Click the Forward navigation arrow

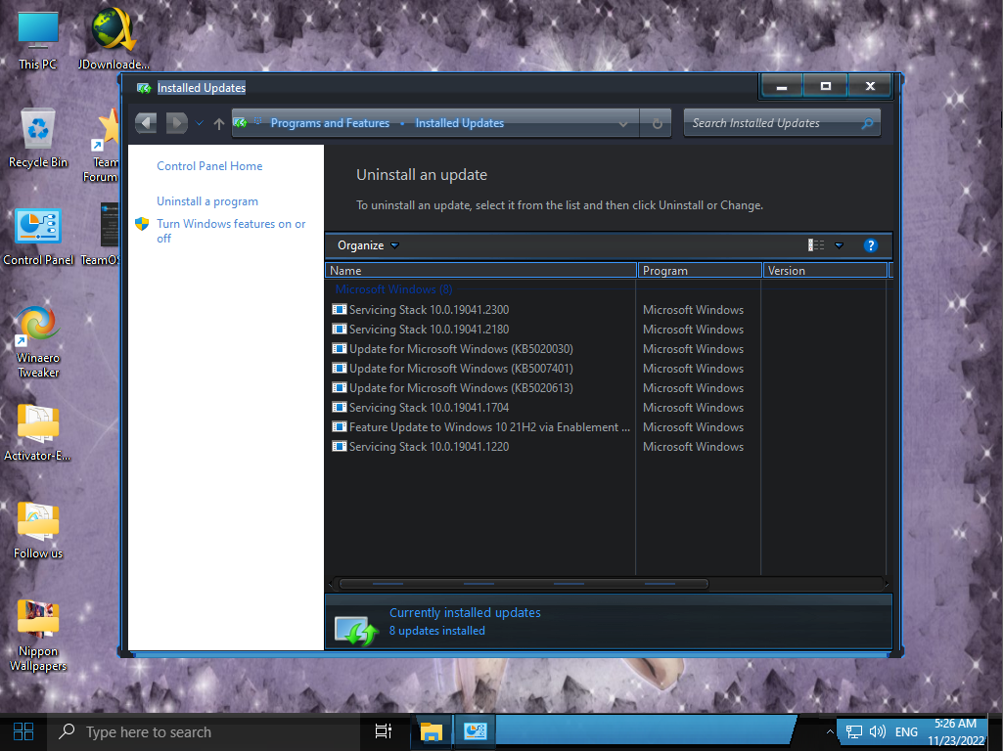[x=176, y=122]
